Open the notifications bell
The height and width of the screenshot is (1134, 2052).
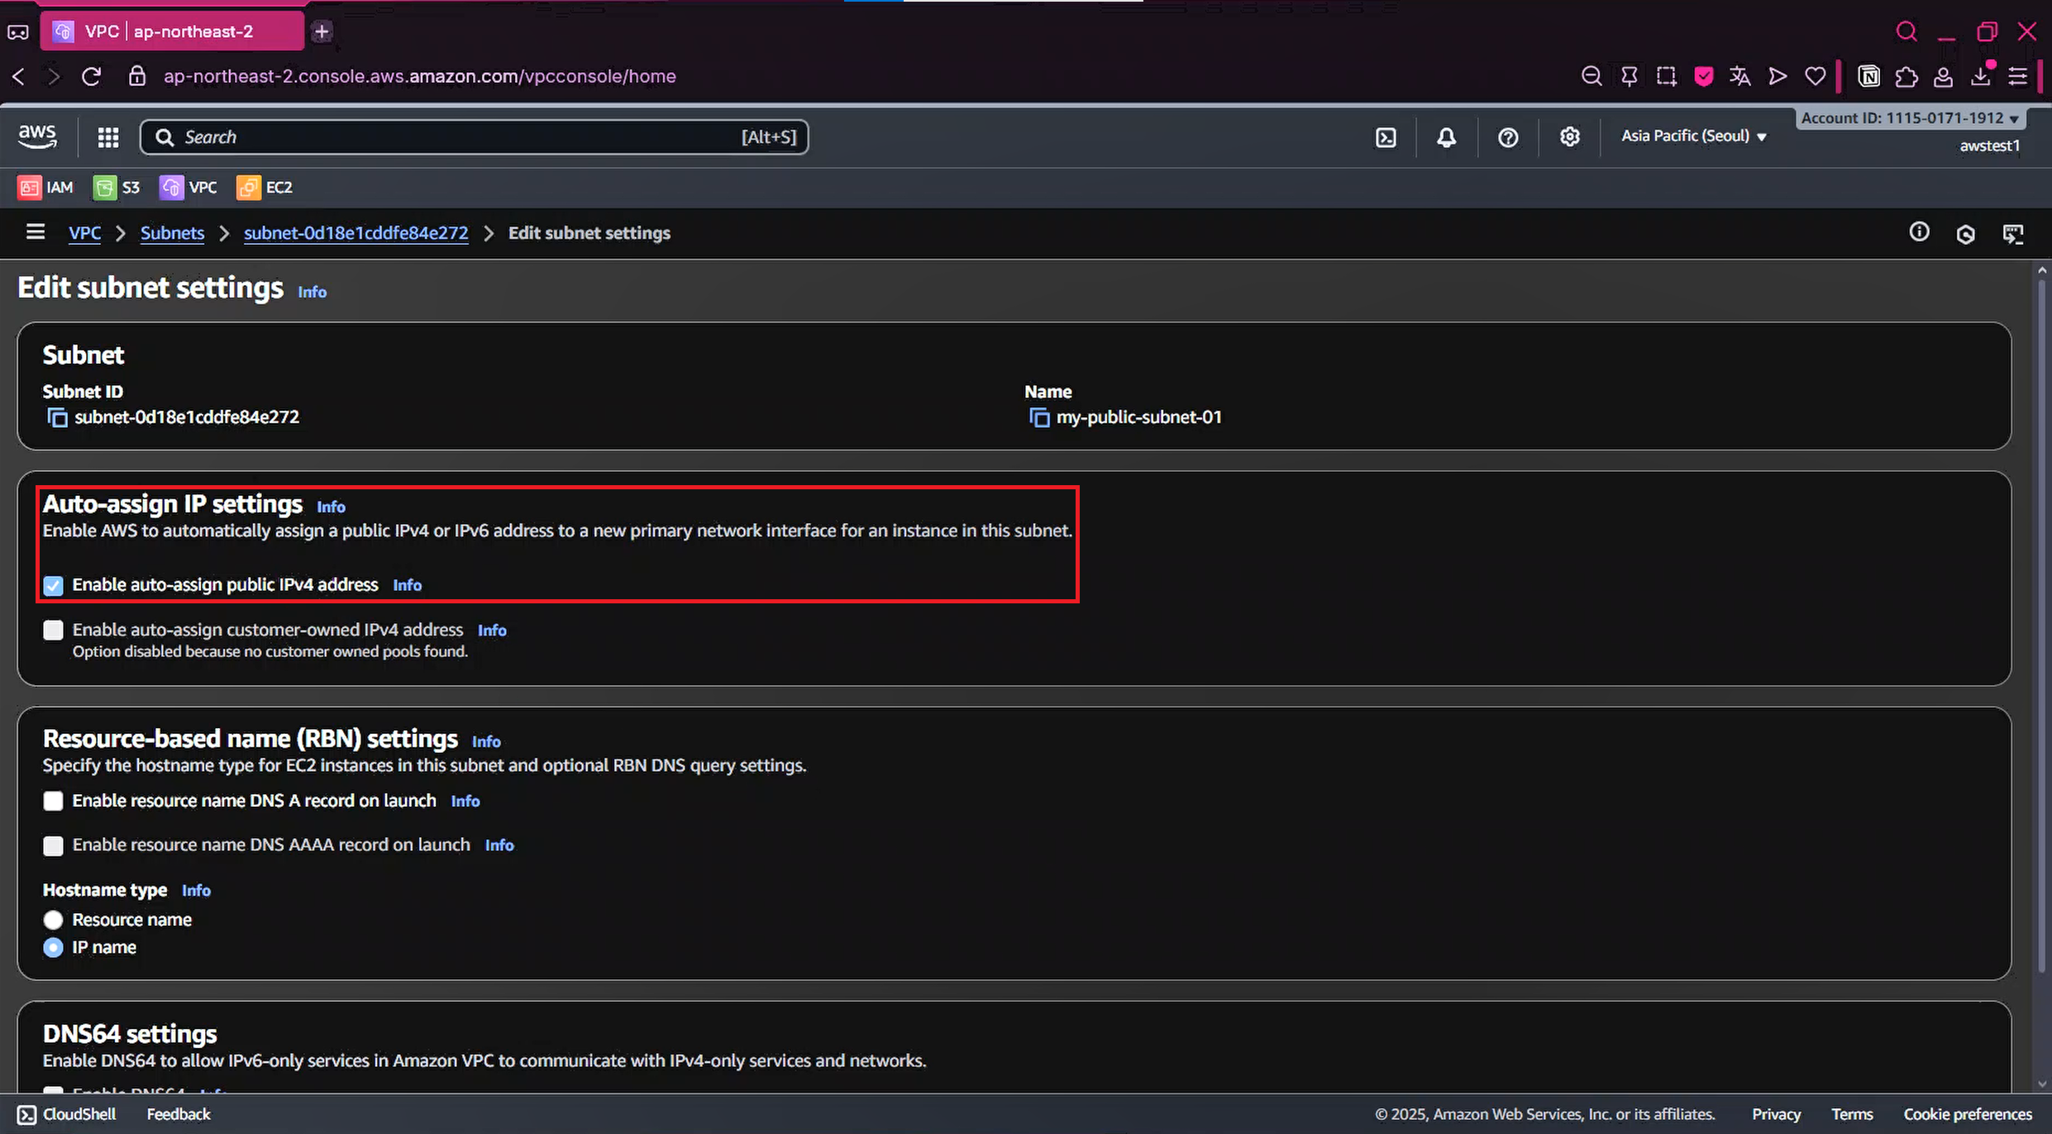pyautogui.click(x=1446, y=137)
